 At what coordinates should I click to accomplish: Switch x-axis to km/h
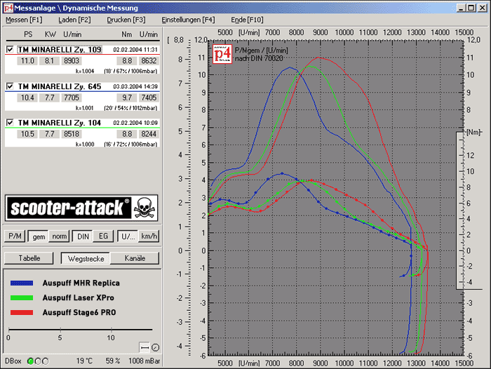click(x=149, y=236)
